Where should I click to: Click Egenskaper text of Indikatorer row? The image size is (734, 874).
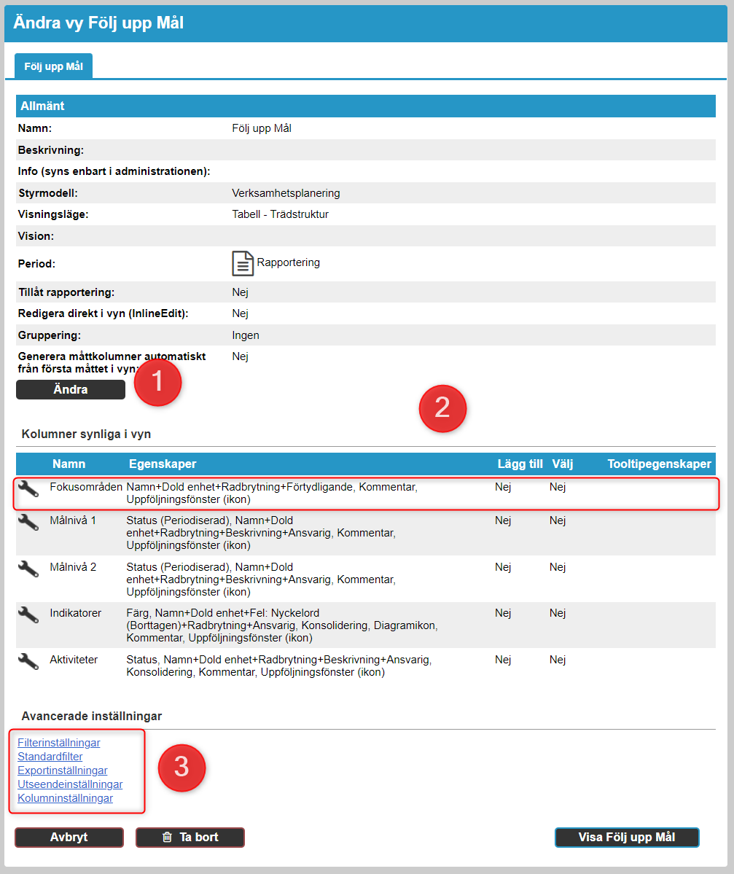tap(282, 625)
